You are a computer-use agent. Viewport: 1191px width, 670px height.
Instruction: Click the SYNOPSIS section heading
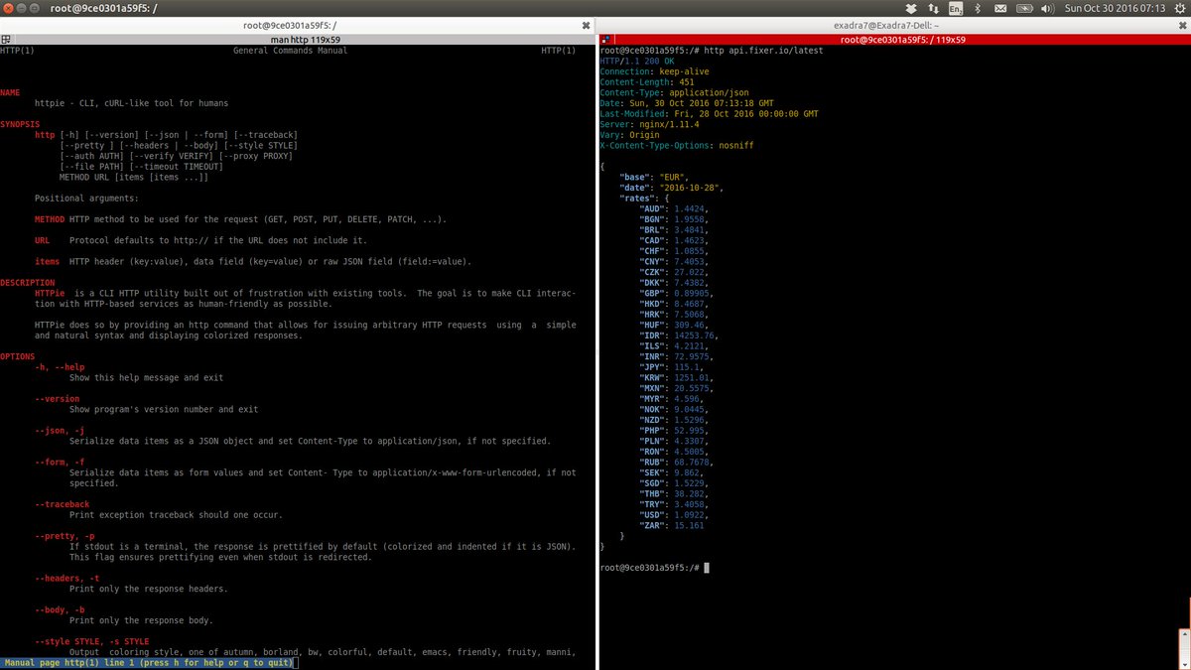tap(18, 124)
